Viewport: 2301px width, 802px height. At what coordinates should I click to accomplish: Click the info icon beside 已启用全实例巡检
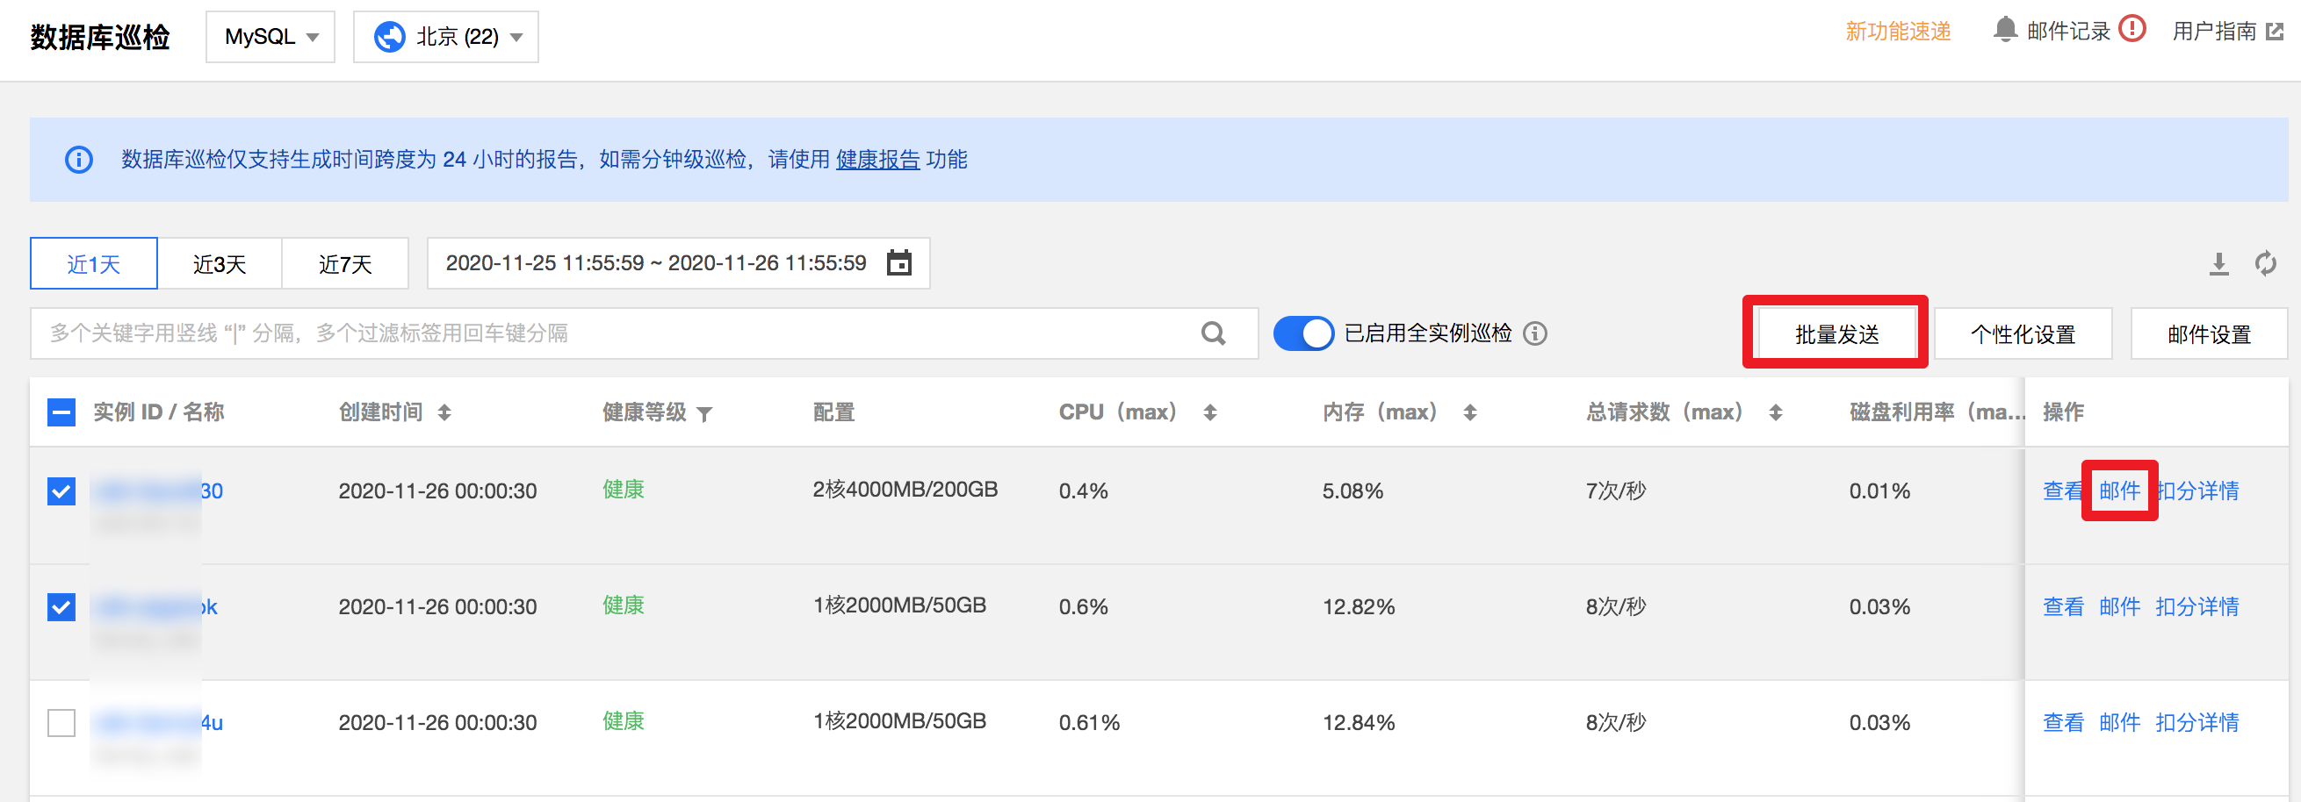(x=1535, y=333)
